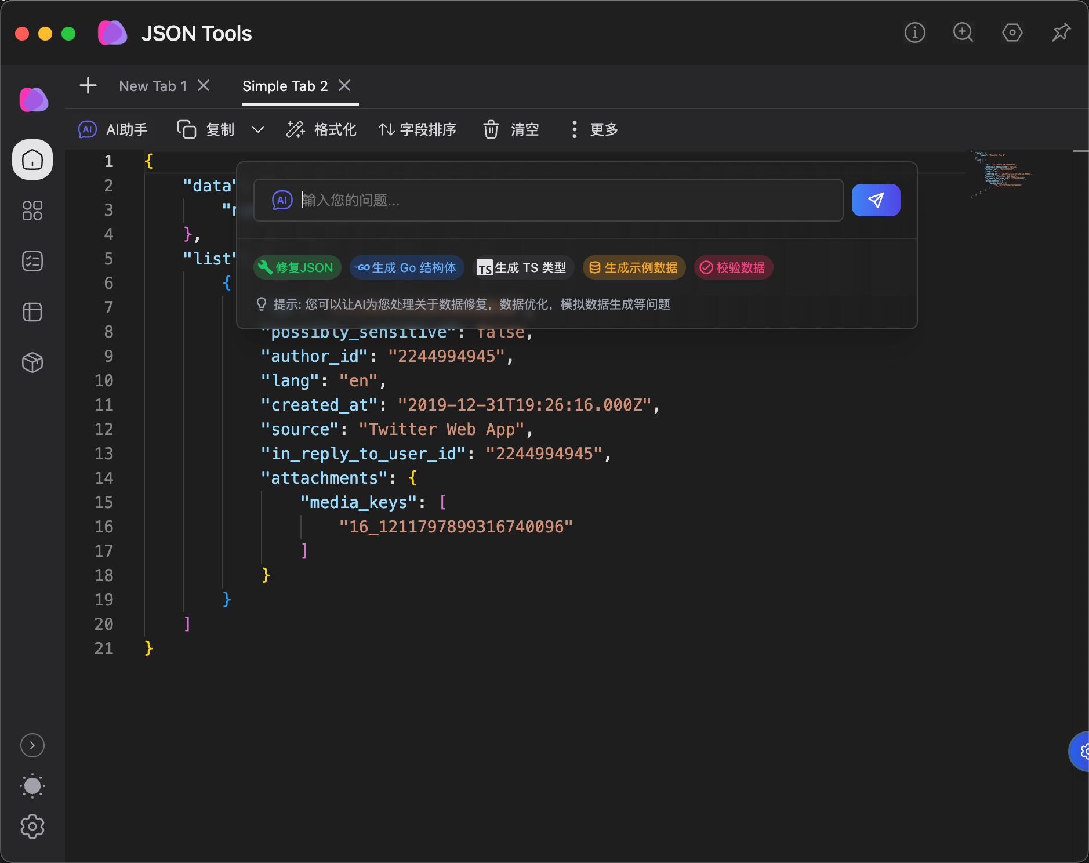
Task: Select Simple Tab 2
Action: click(285, 86)
